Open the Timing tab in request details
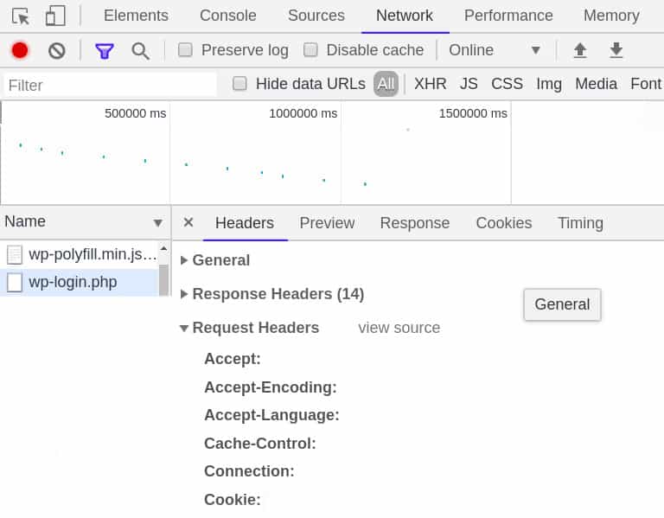The image size is (664, 518). [x=580, y=223]
